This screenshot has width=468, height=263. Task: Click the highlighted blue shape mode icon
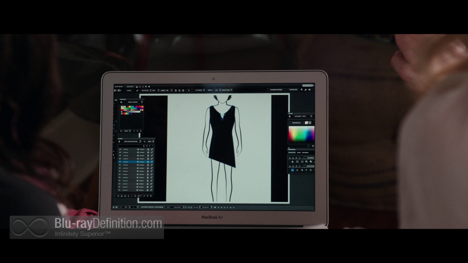[292, 170]
